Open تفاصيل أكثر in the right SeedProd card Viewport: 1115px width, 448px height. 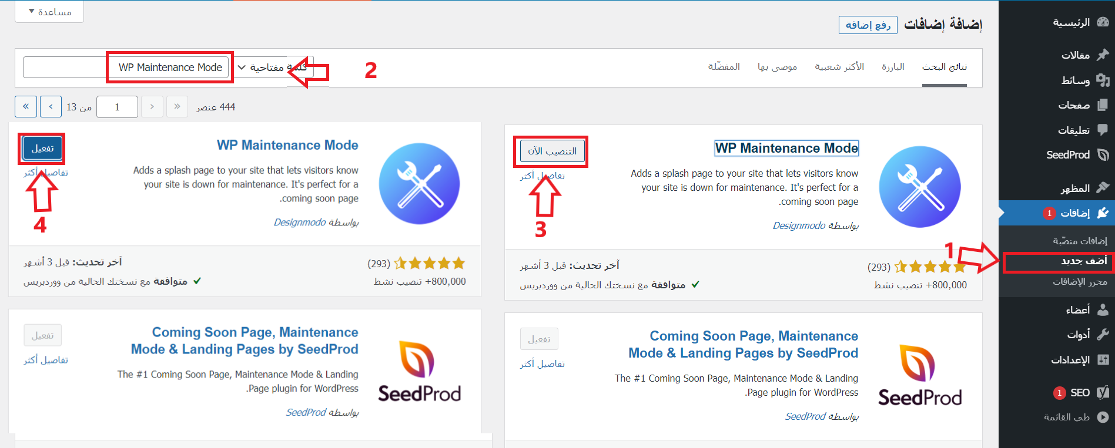(542, 364)
